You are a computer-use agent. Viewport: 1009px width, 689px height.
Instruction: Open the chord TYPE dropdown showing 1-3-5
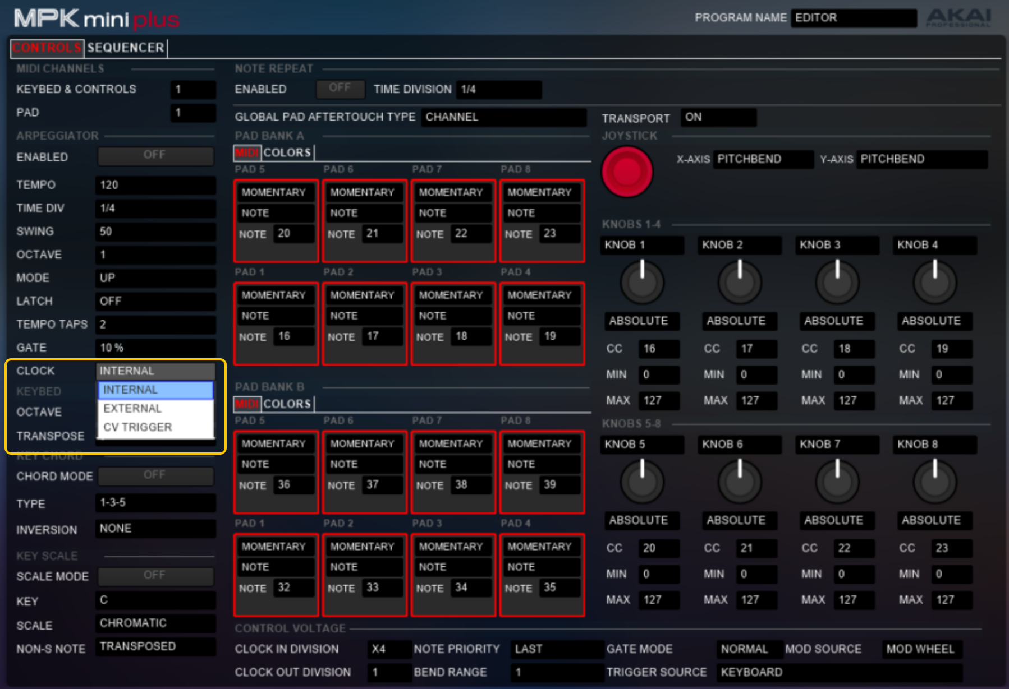[155, 503]
